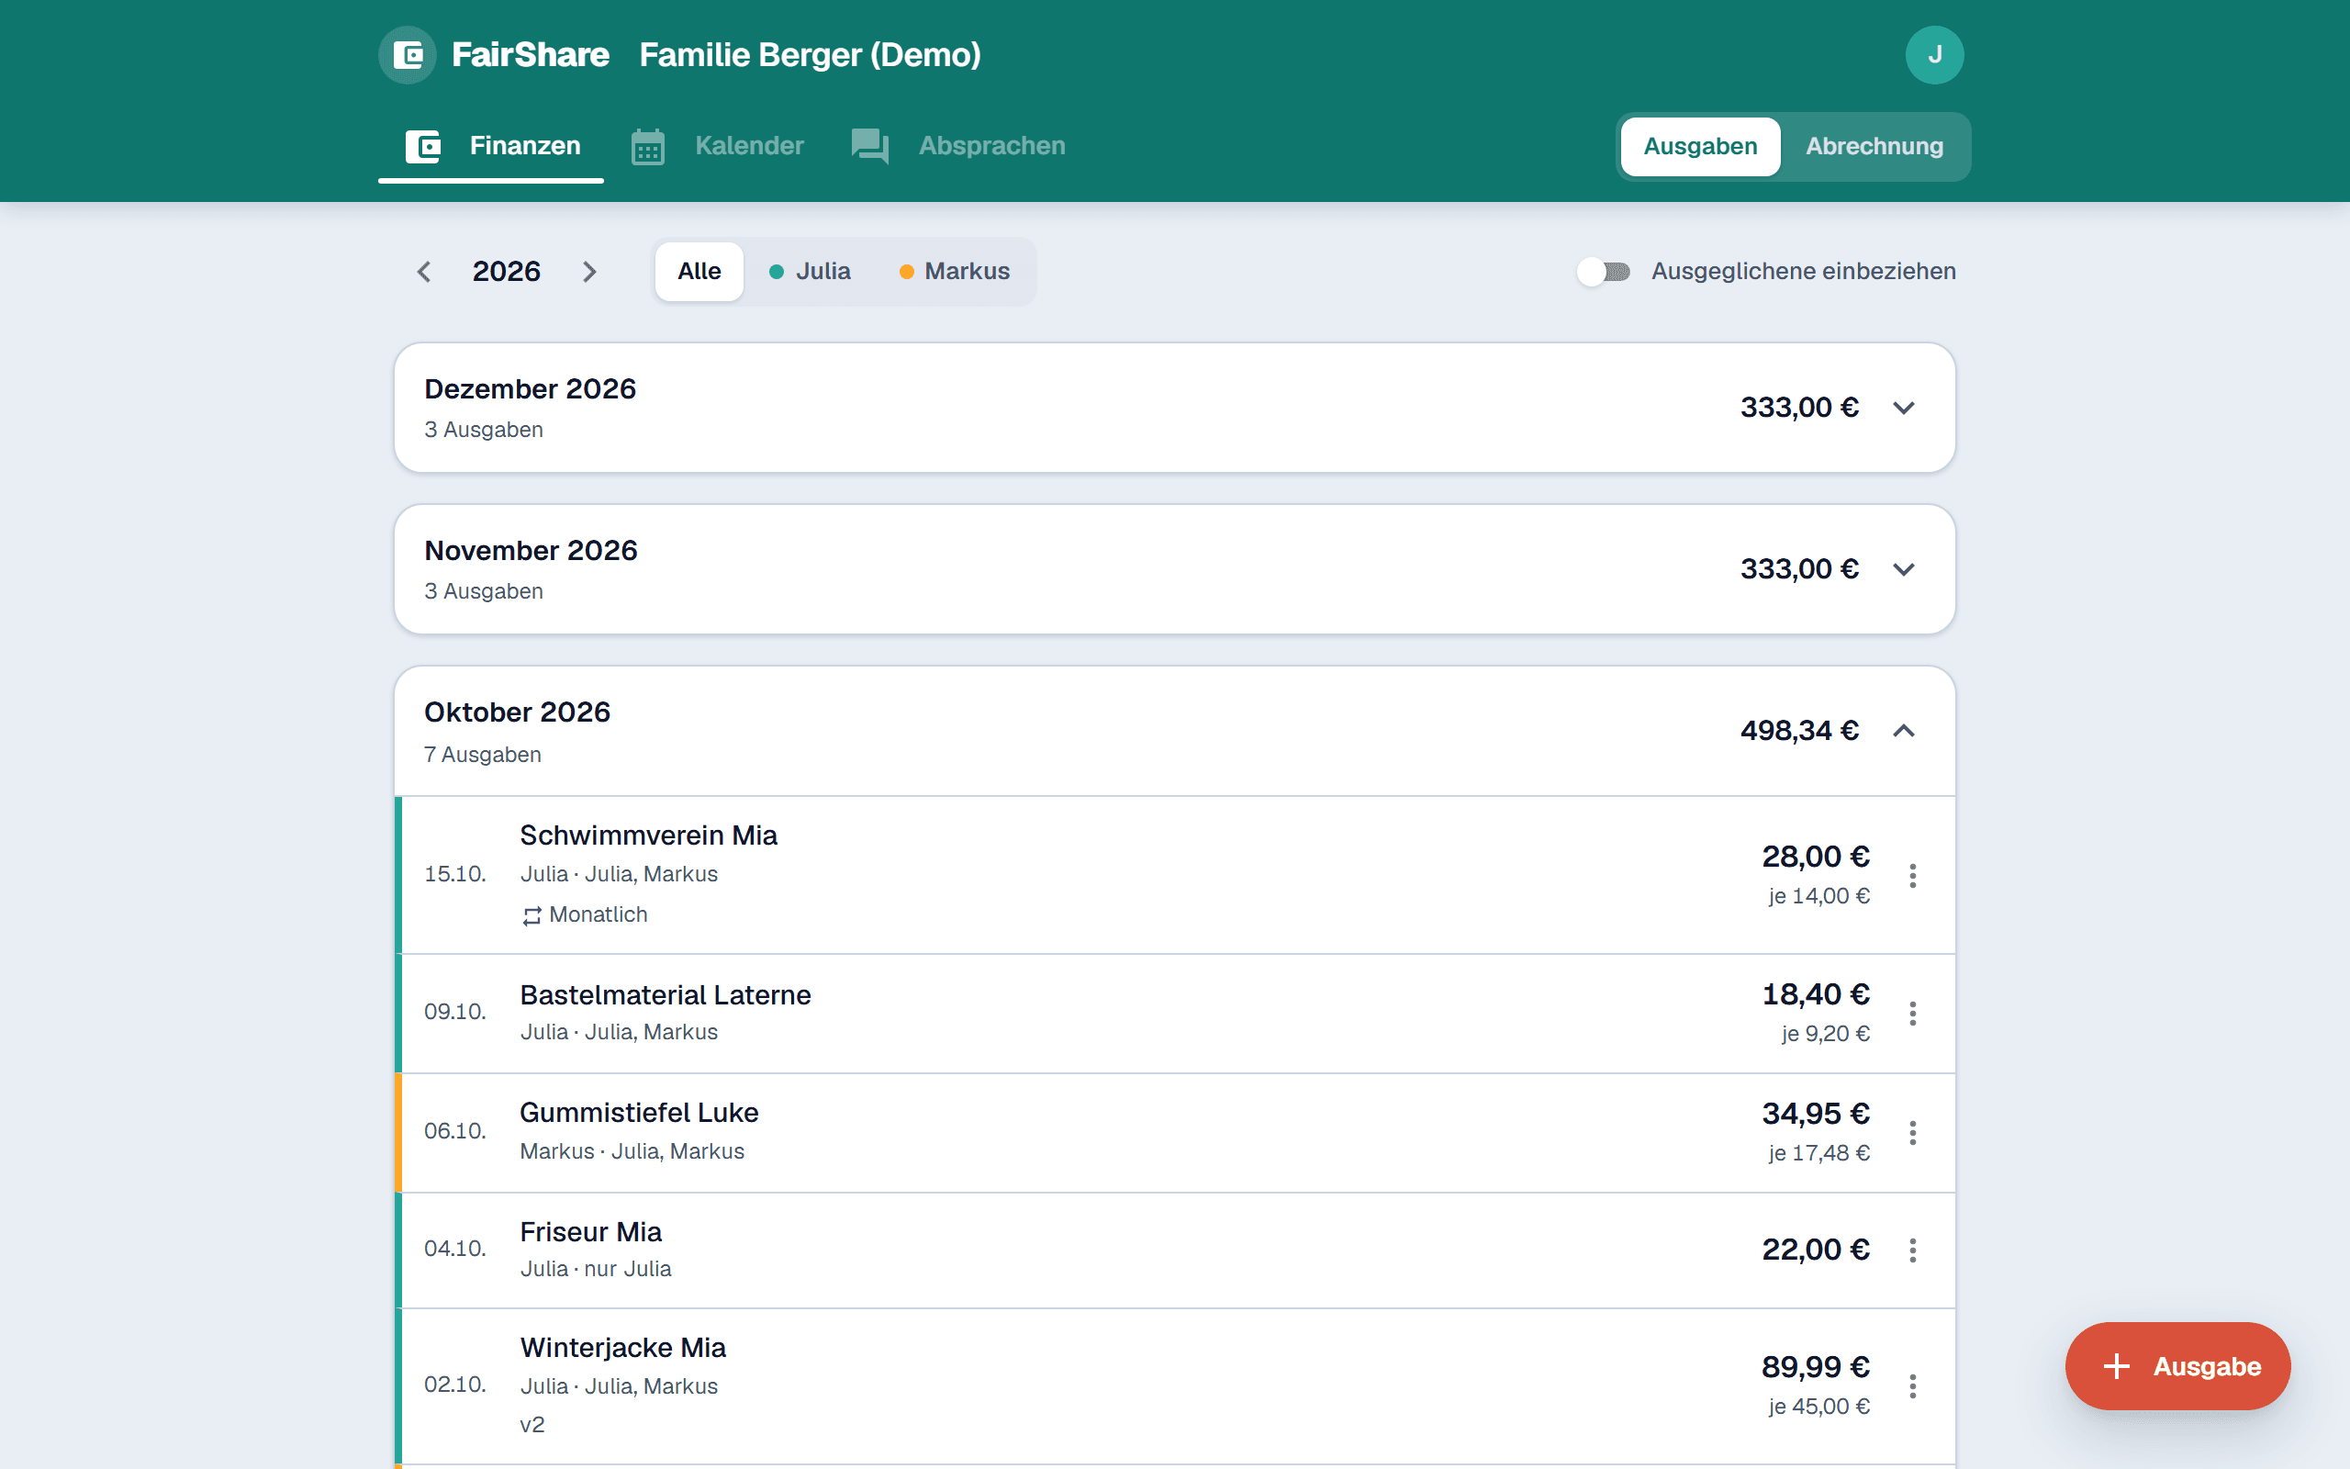Image resolution: width=2350 pixels, height=1469 pixels.
Task: Click the Familie Berger (Demo) title
Action: (810, 54)
